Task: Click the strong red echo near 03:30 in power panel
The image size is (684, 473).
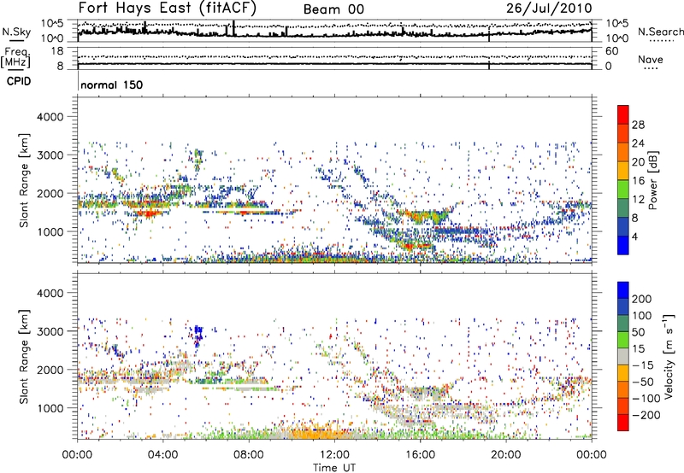Action: pyautogui.click(x=148, y=213)
